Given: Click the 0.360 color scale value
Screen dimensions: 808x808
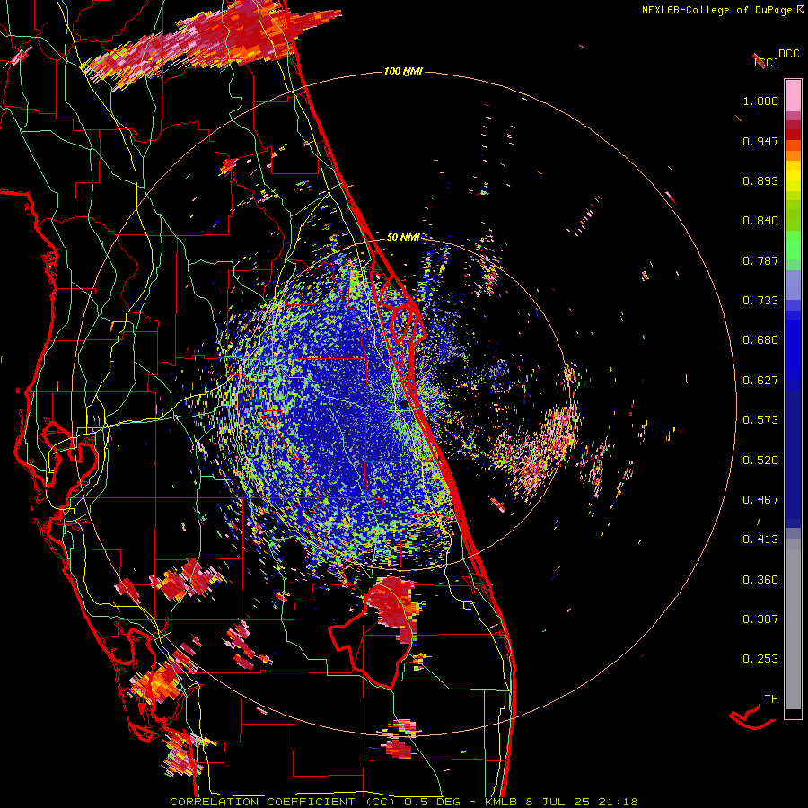Looking at the screenshot, I should coord(760,580).
